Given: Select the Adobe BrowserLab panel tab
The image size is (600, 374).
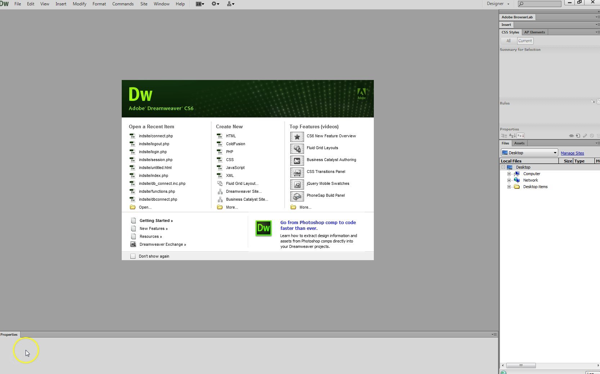Looking at the screenshot, I should [x=517, y=17].
